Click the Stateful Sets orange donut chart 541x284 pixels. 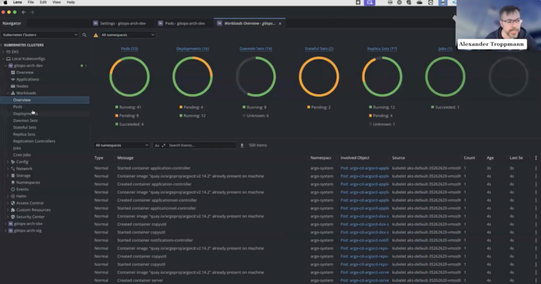pos(319,76)
